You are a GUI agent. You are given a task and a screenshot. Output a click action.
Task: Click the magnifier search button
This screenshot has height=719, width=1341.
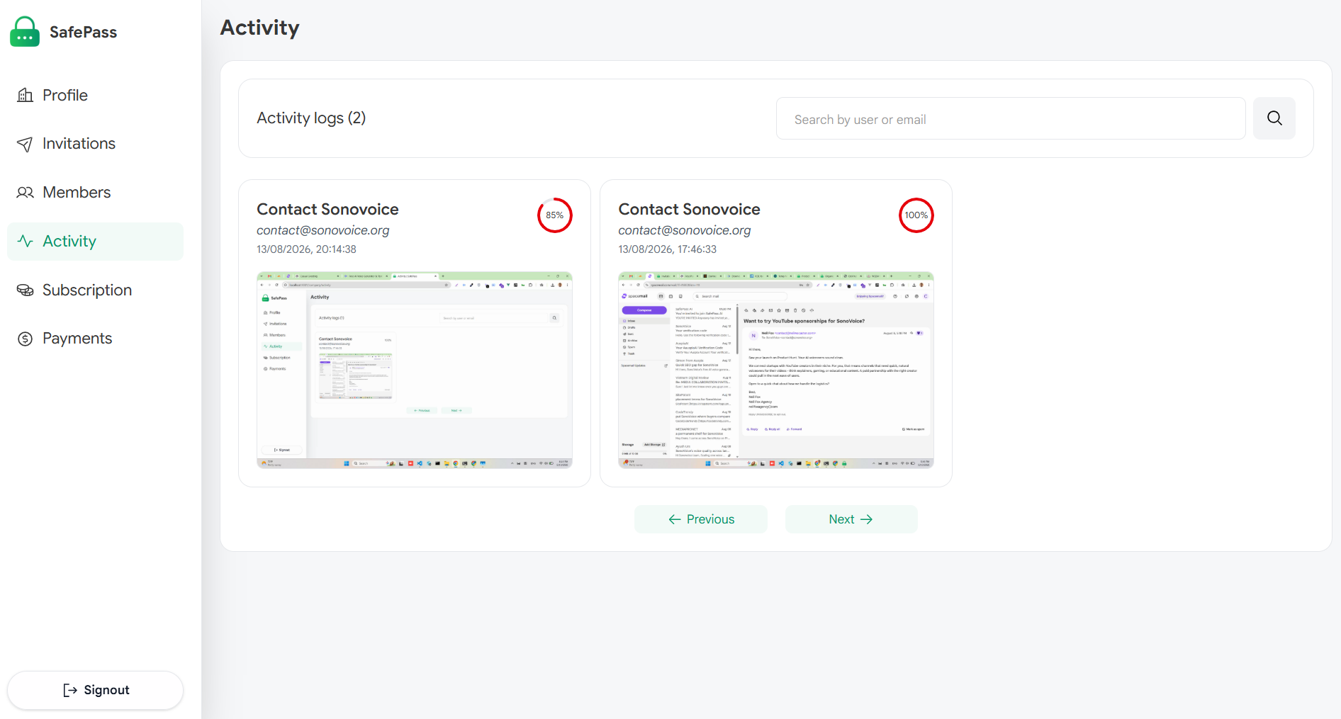(1274, 118)
